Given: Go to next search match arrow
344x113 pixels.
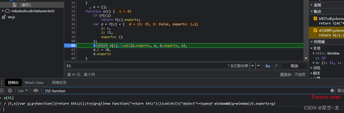Looking at the screenshot, I should [259, 66].
